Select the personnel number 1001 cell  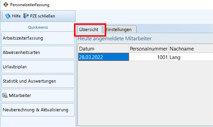click(149, 57)
